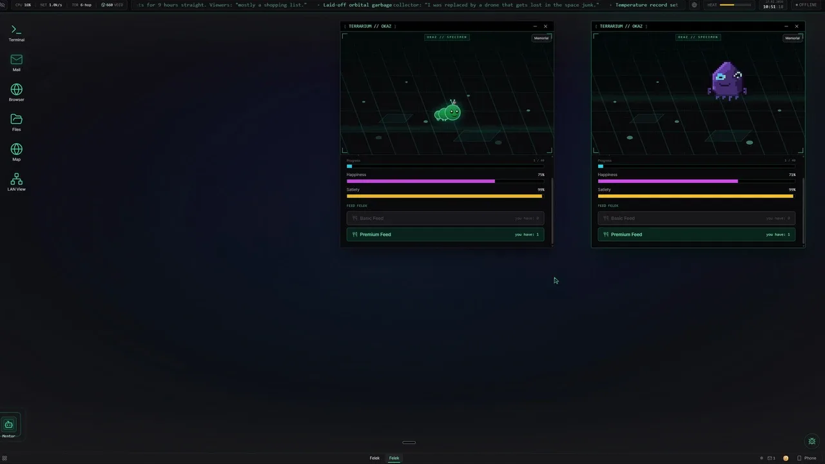Click the OFFLINE status indicator
The width and height of the screenshot is (825, 464).
pos(806,5)
